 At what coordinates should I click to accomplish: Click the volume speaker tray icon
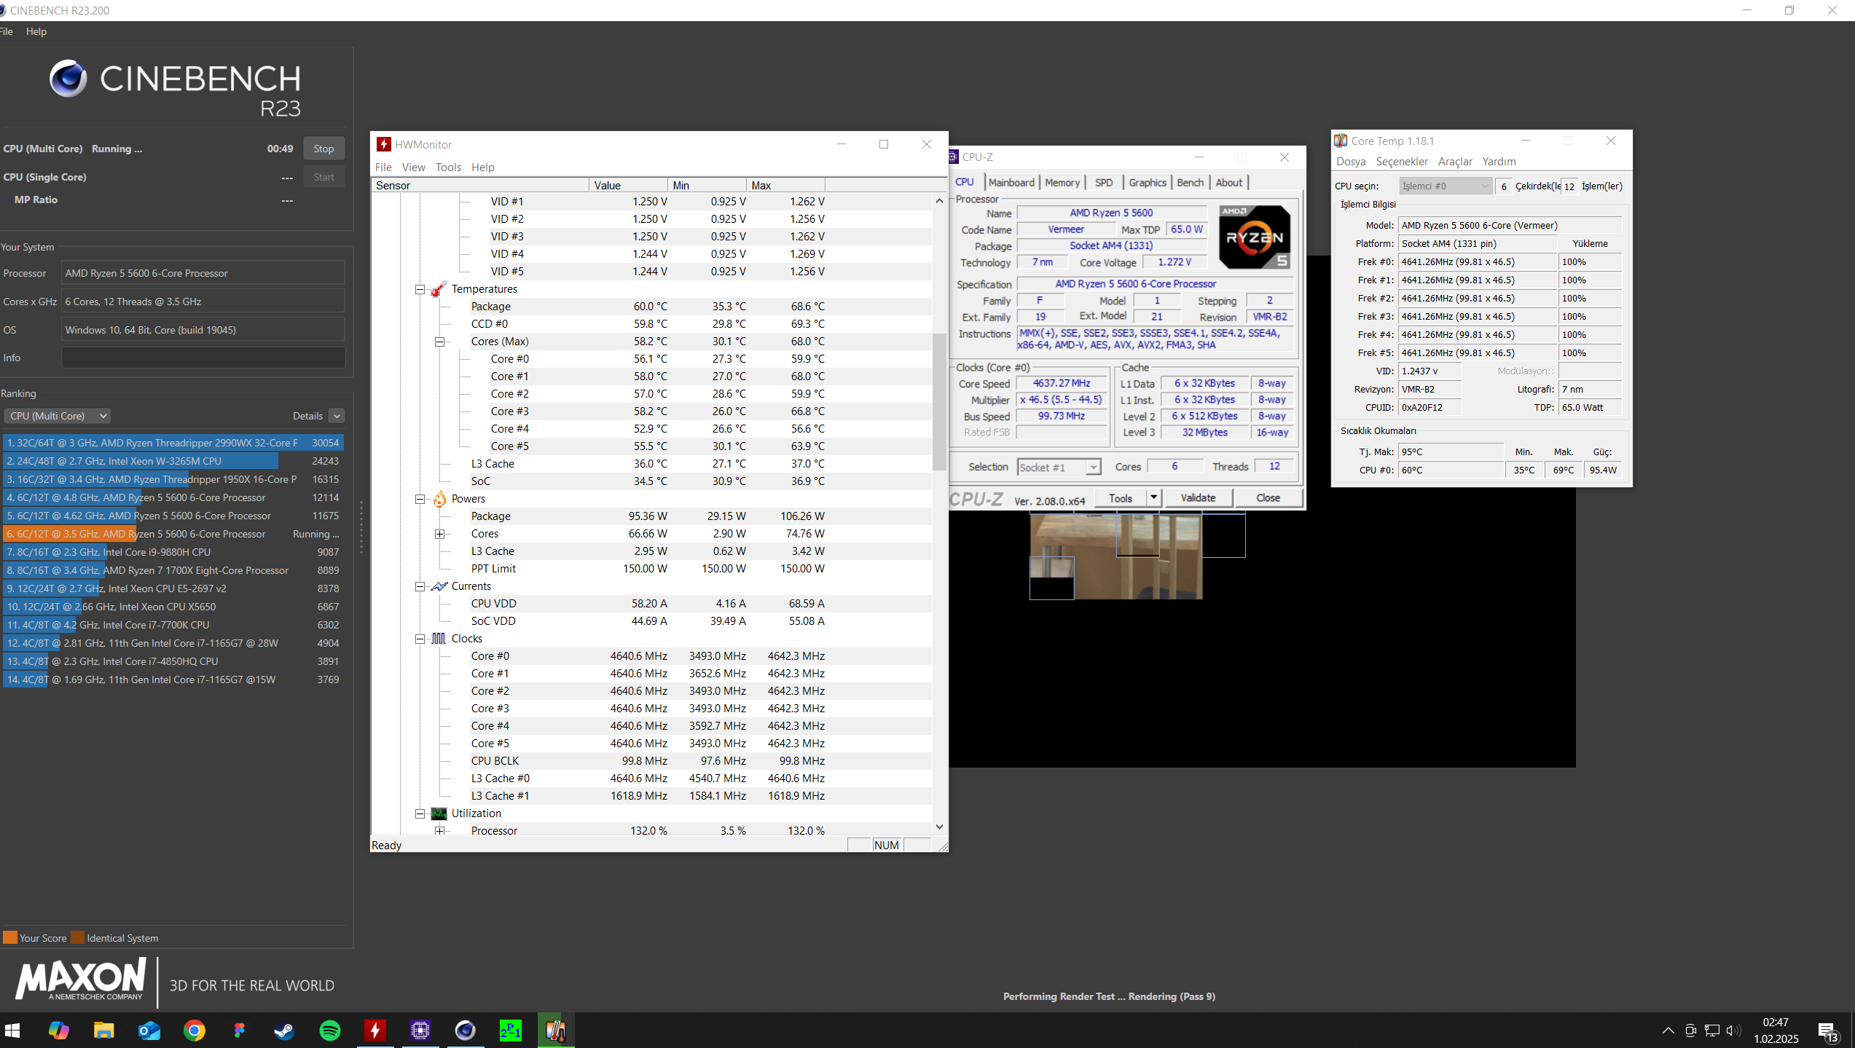(x=1733, y=1030)
